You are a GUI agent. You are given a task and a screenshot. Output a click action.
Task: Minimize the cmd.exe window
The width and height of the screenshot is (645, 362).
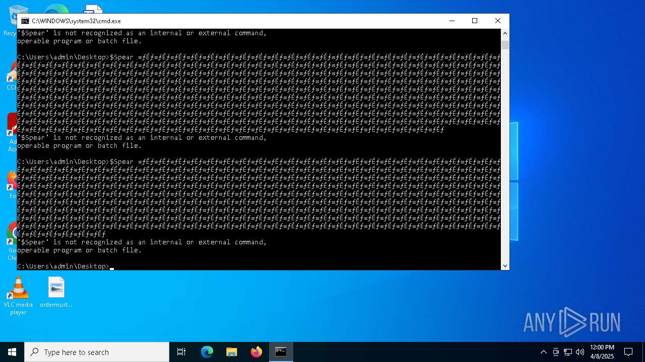tap(451, 21)
